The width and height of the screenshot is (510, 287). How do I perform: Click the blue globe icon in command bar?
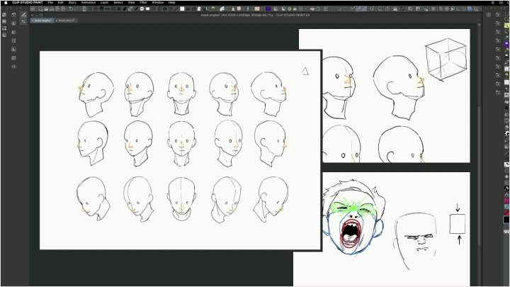click(x=470, y=9)
